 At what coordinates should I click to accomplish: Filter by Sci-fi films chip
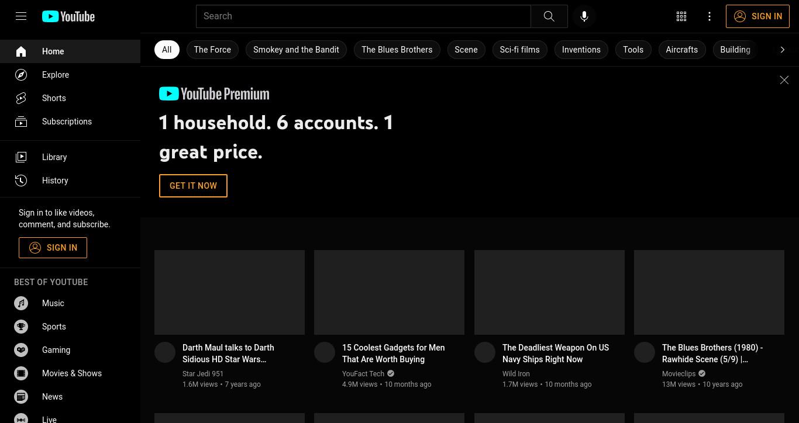click(519, 50)
